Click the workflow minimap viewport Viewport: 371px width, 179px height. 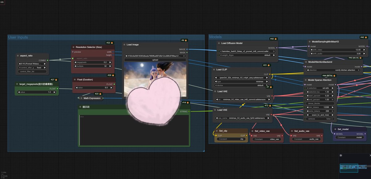pos(349,168)
